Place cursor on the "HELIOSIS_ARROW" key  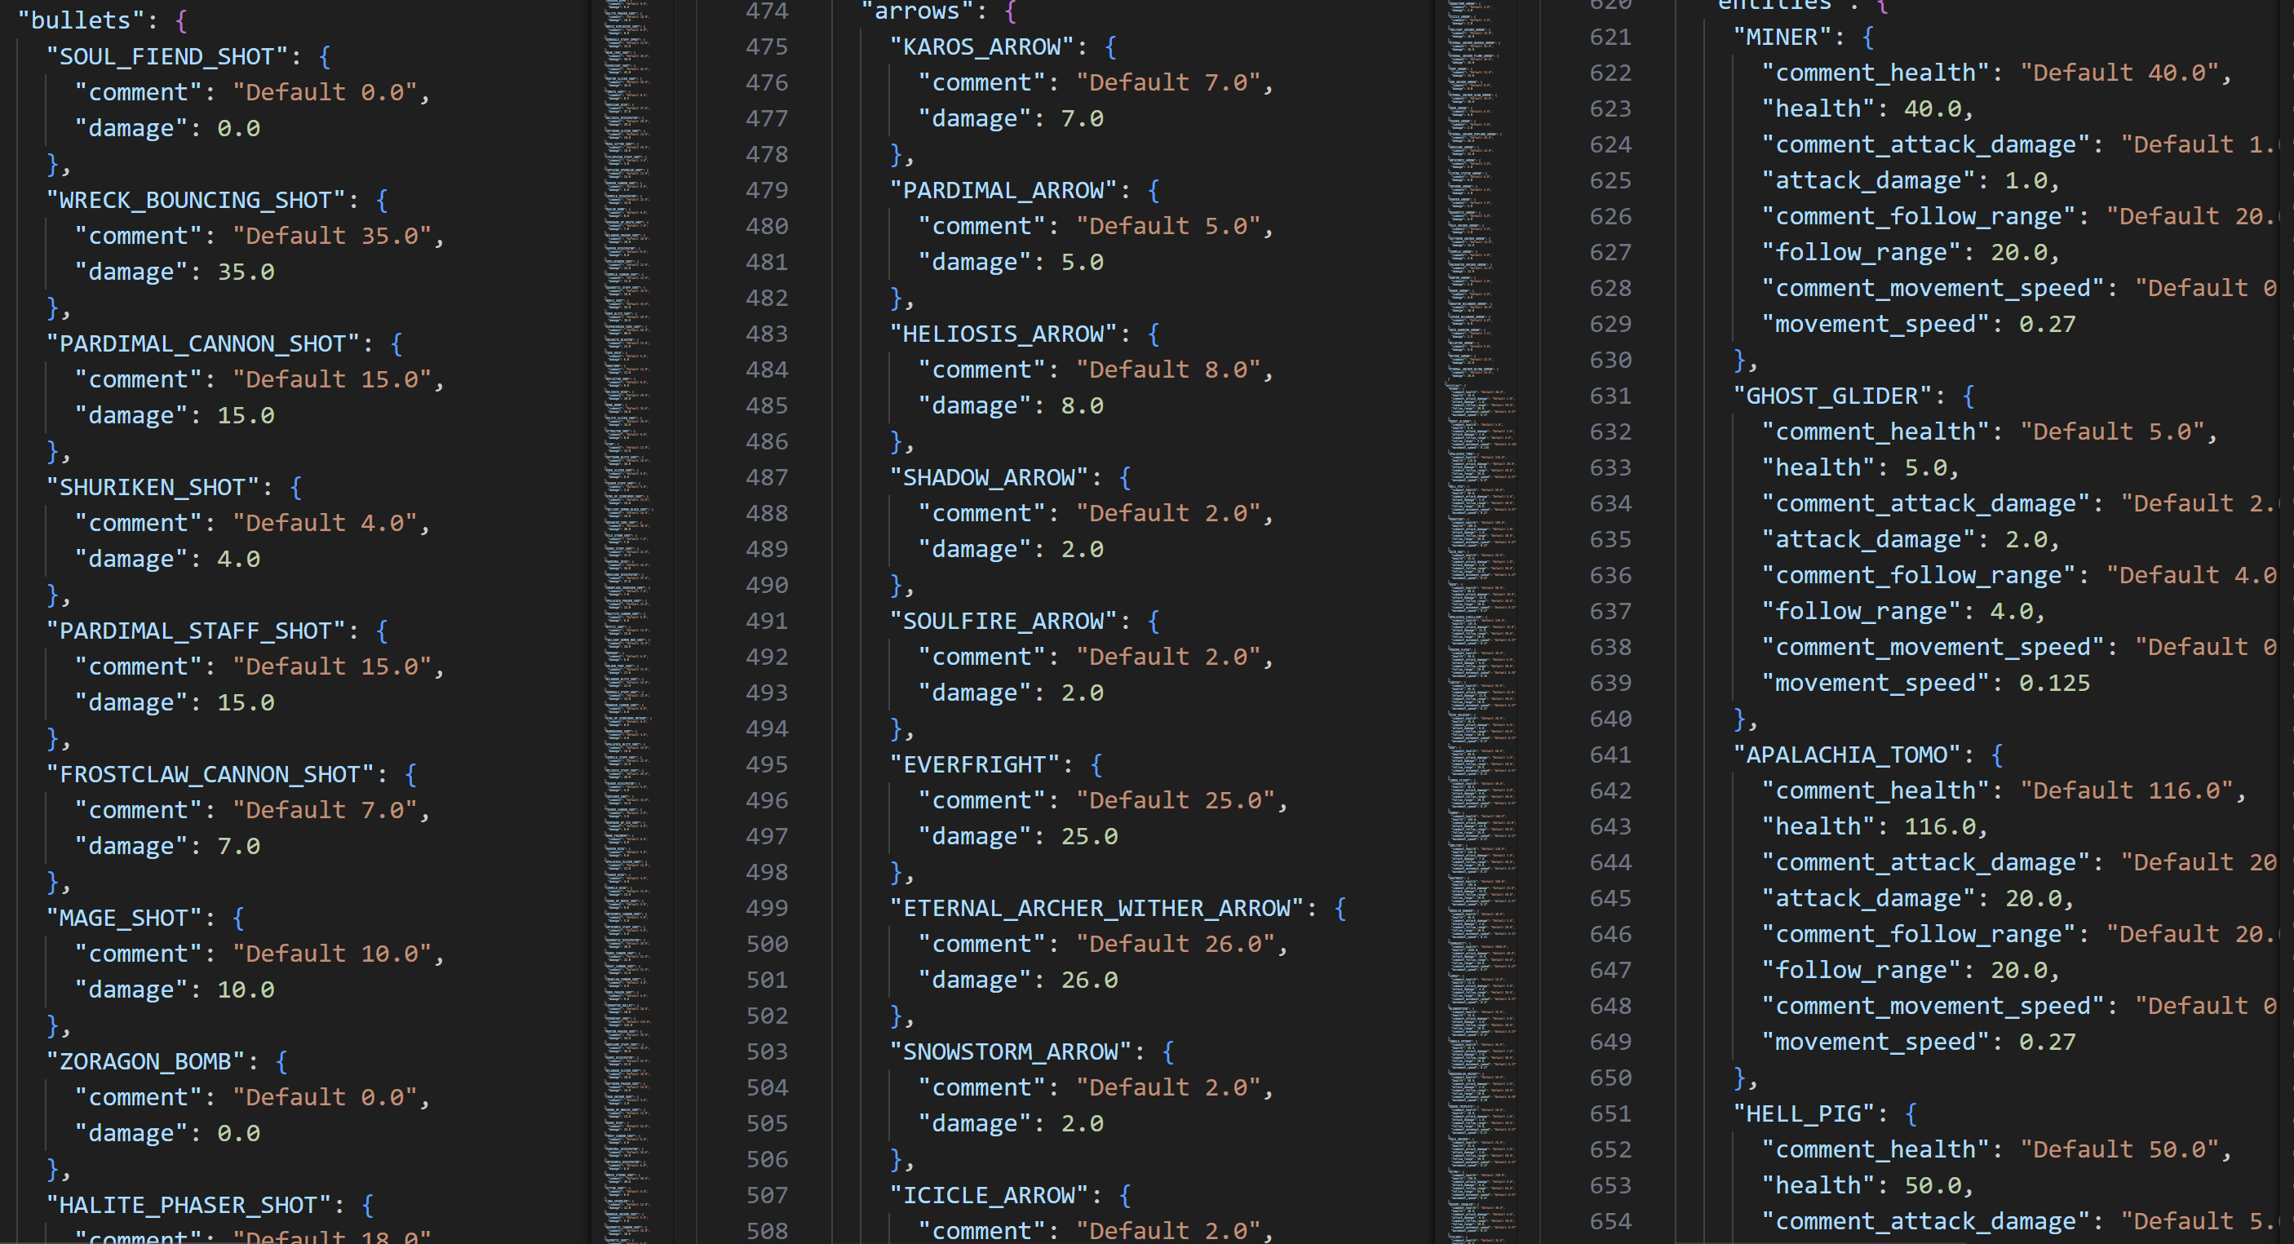point(1003,334)
